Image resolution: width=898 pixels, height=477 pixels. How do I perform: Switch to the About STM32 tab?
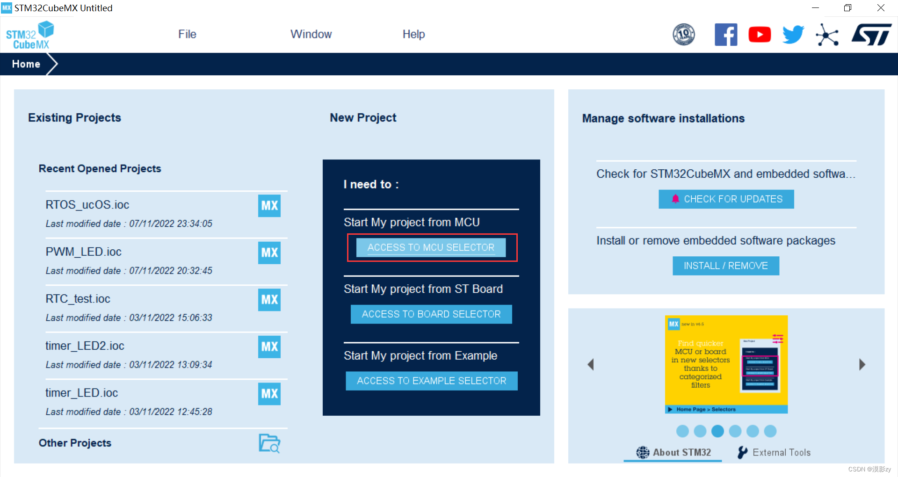coord(673,452)
